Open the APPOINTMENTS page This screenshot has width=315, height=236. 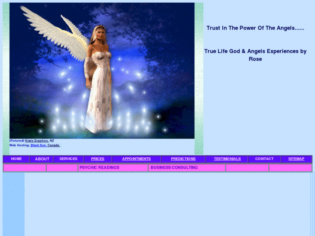[136, 159]
